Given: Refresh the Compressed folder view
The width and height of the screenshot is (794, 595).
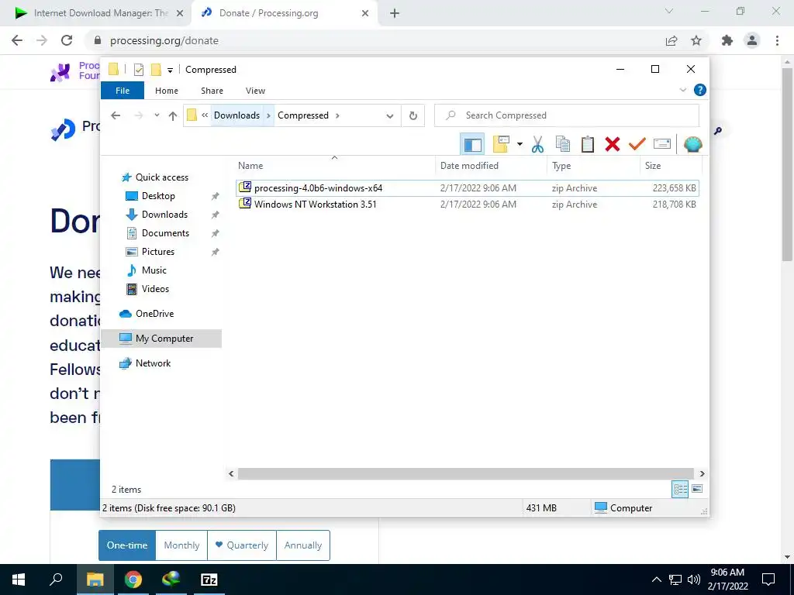Looking at the screenshot, I should (x=413, y=116).
